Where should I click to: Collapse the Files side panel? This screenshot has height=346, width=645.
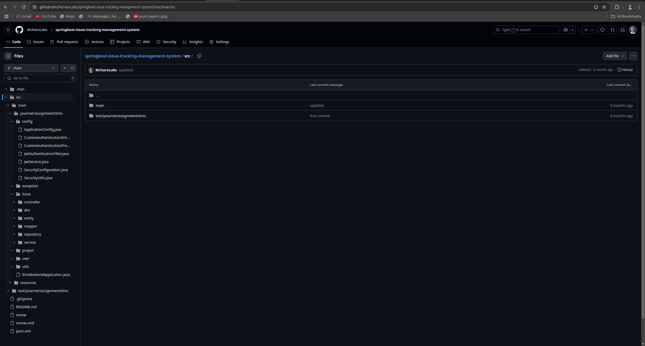click(x=8, y=56)
